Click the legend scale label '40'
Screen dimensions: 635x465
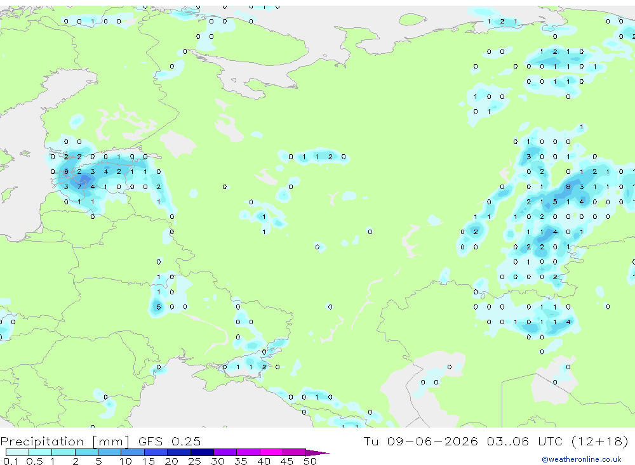click(264, 461)
